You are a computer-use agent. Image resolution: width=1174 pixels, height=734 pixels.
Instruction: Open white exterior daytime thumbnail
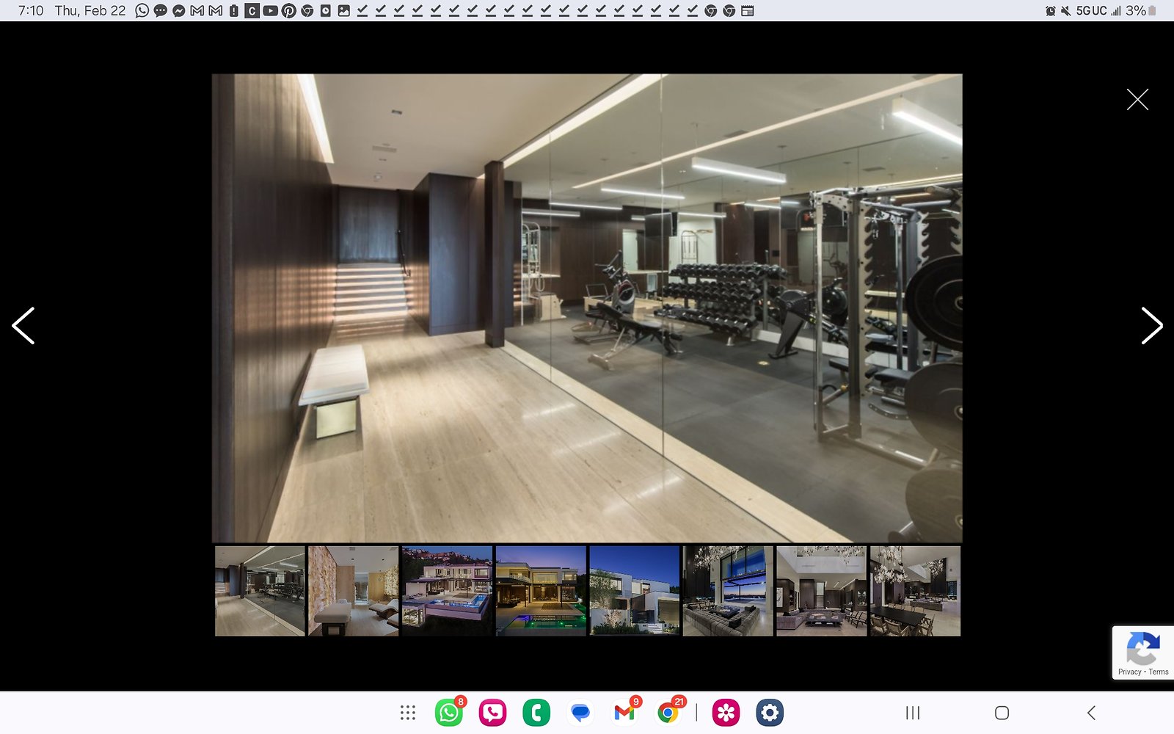coord(635,591)
